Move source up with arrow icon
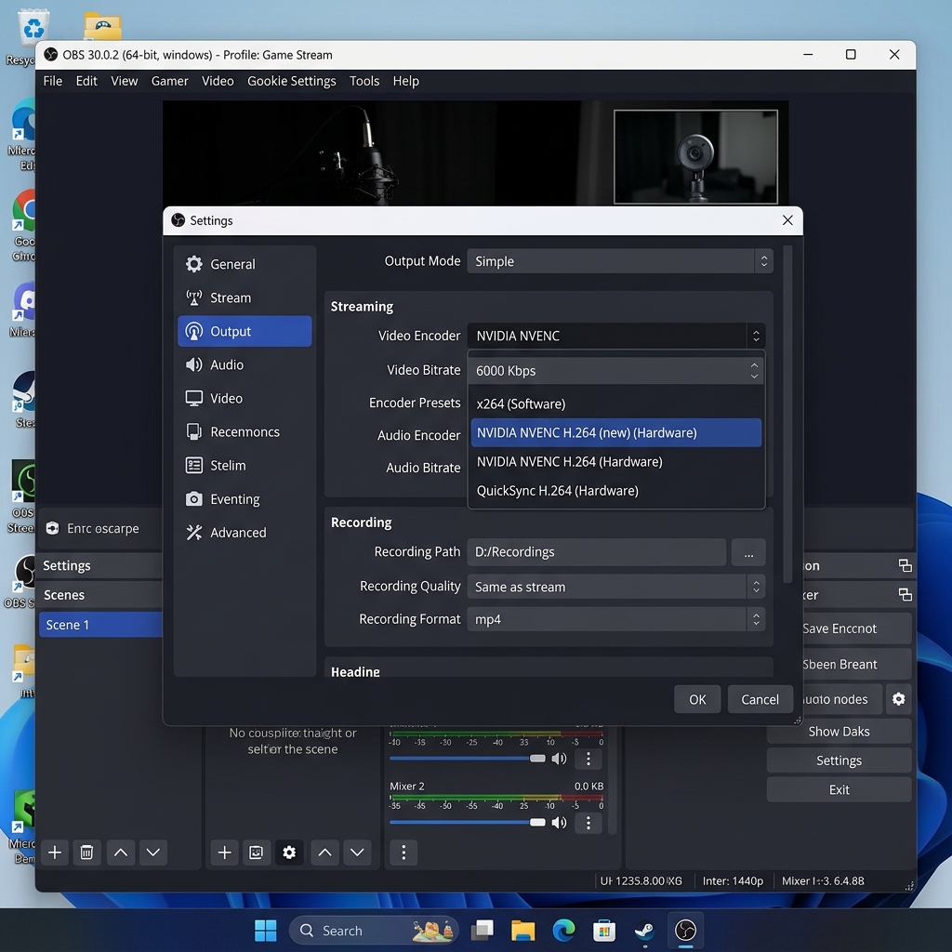This screenshot has height=952, width=952. pyautogui.click(x=324, y=853)
